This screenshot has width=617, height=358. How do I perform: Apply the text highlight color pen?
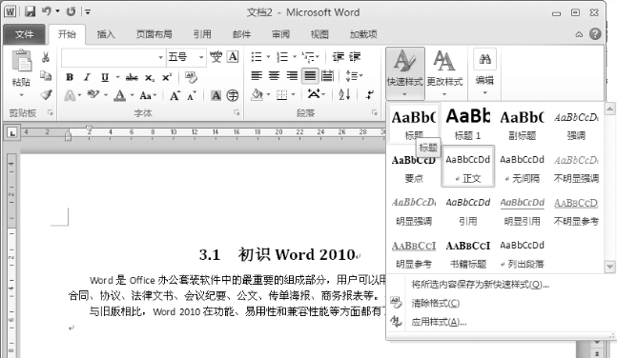point(93,94)
